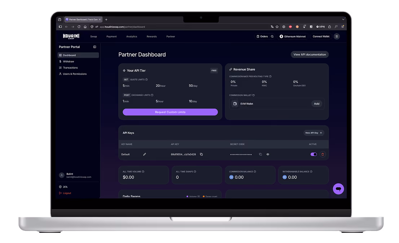This screenshot has height=243, width=399.
Task: Reveal the secret code with the eye icon
Action: [268, 154]
